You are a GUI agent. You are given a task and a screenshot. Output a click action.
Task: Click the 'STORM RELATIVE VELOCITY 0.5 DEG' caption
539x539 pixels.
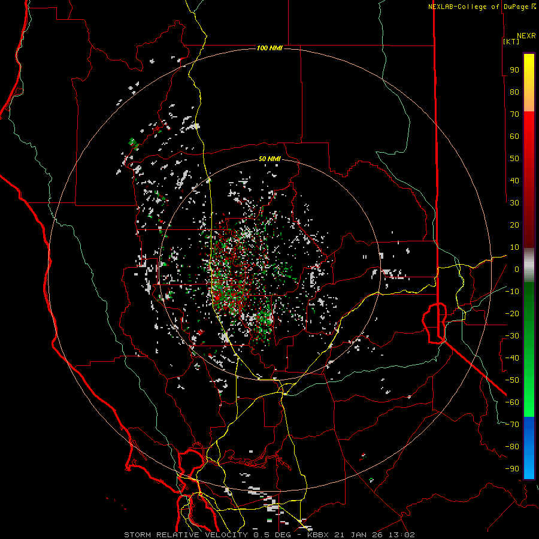tap(207, 535)
